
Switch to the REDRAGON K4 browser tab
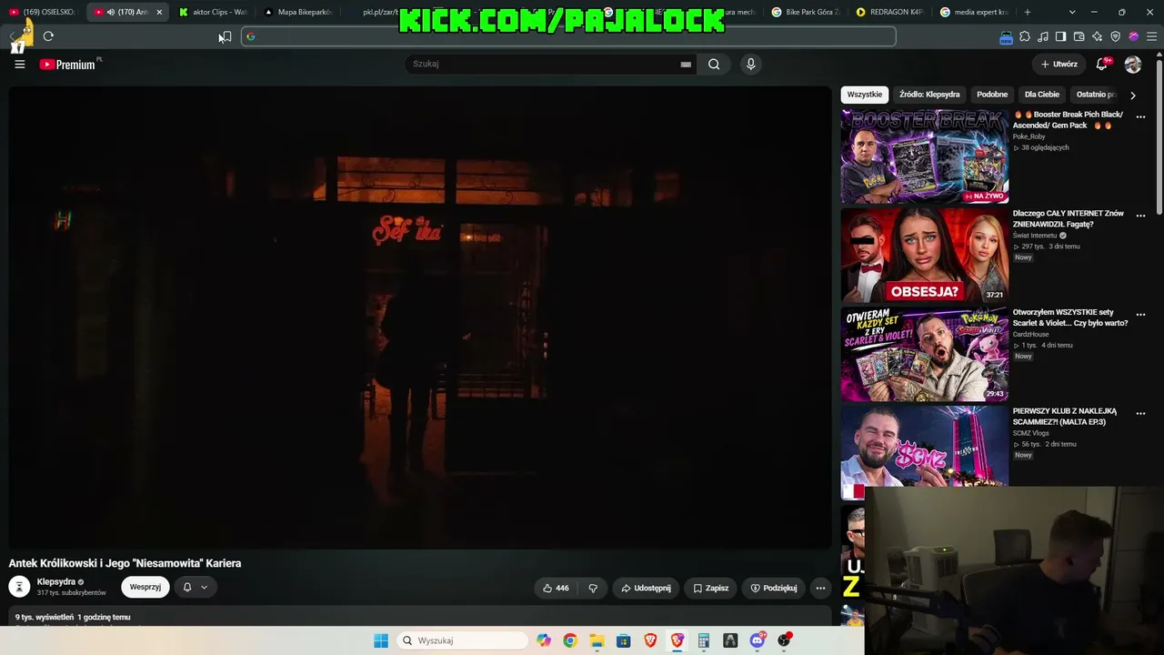(889, 12)
